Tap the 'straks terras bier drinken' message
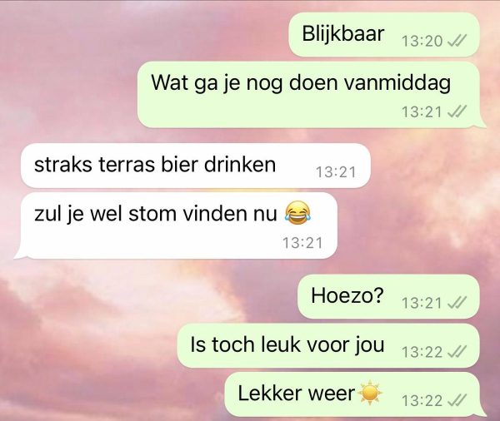Image resolution: width=500 pixels, height=421 pixels. tap(196, 166)
